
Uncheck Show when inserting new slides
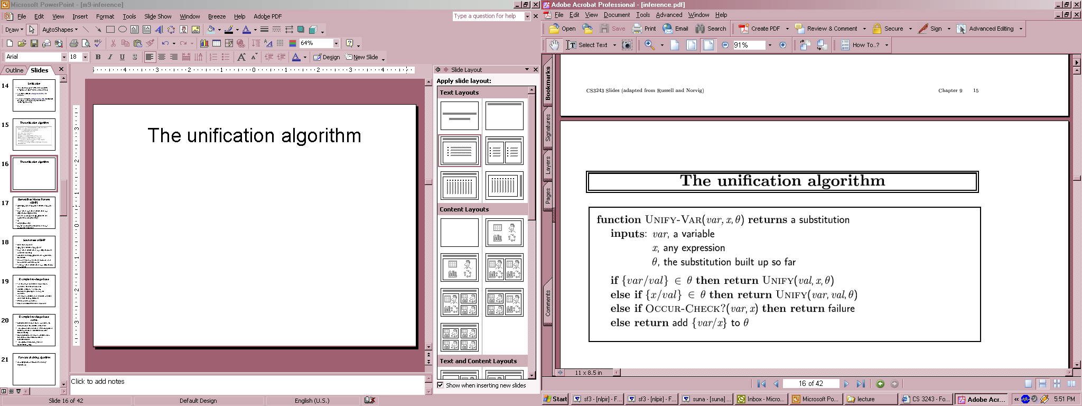click(x=440, y=385)
